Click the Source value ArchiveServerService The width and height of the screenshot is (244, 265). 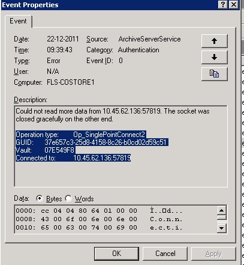(149, 39)
